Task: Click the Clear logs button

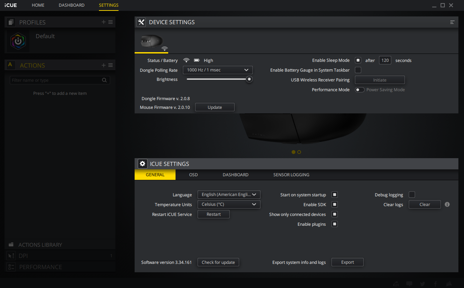Action: (425, 204)
